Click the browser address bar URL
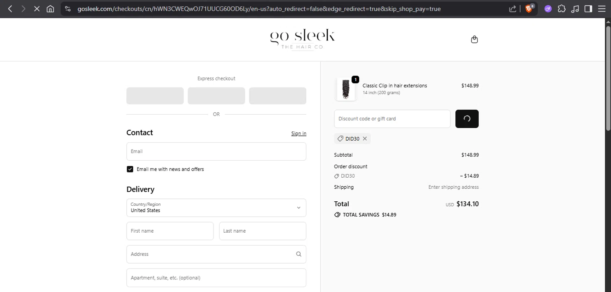Viewport: 611px width, 292px height. [259, 9]
